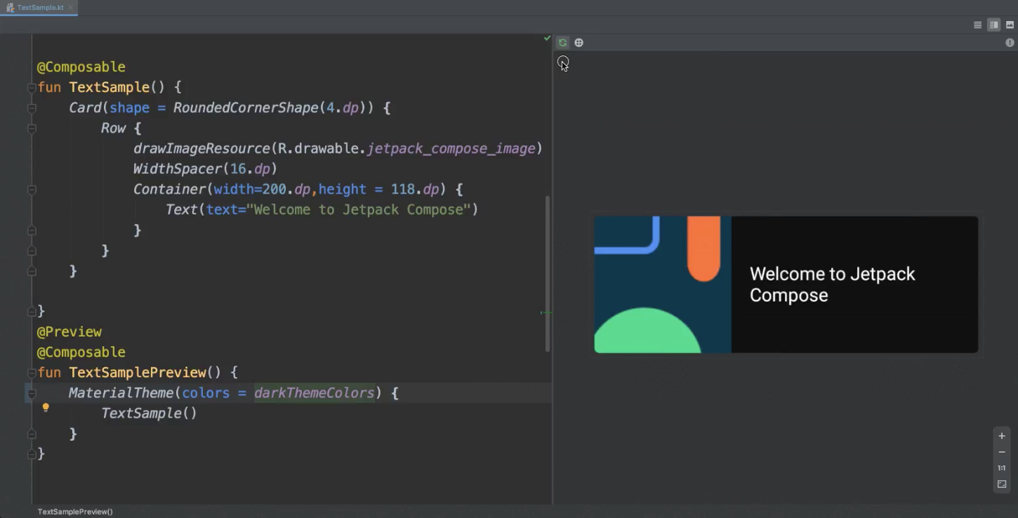
Task: Click 'Welcome to Jetpack Compose' preview text
Action: (832, 284)
